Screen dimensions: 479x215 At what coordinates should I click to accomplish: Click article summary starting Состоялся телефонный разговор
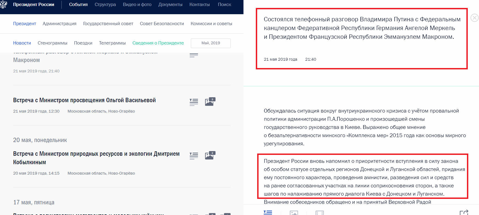click(362, 28)
